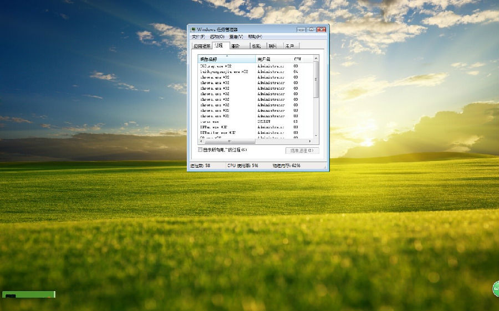Click the horizontal scrollbar right arrow
499x311 pixels.
click(x=310, y=141)
